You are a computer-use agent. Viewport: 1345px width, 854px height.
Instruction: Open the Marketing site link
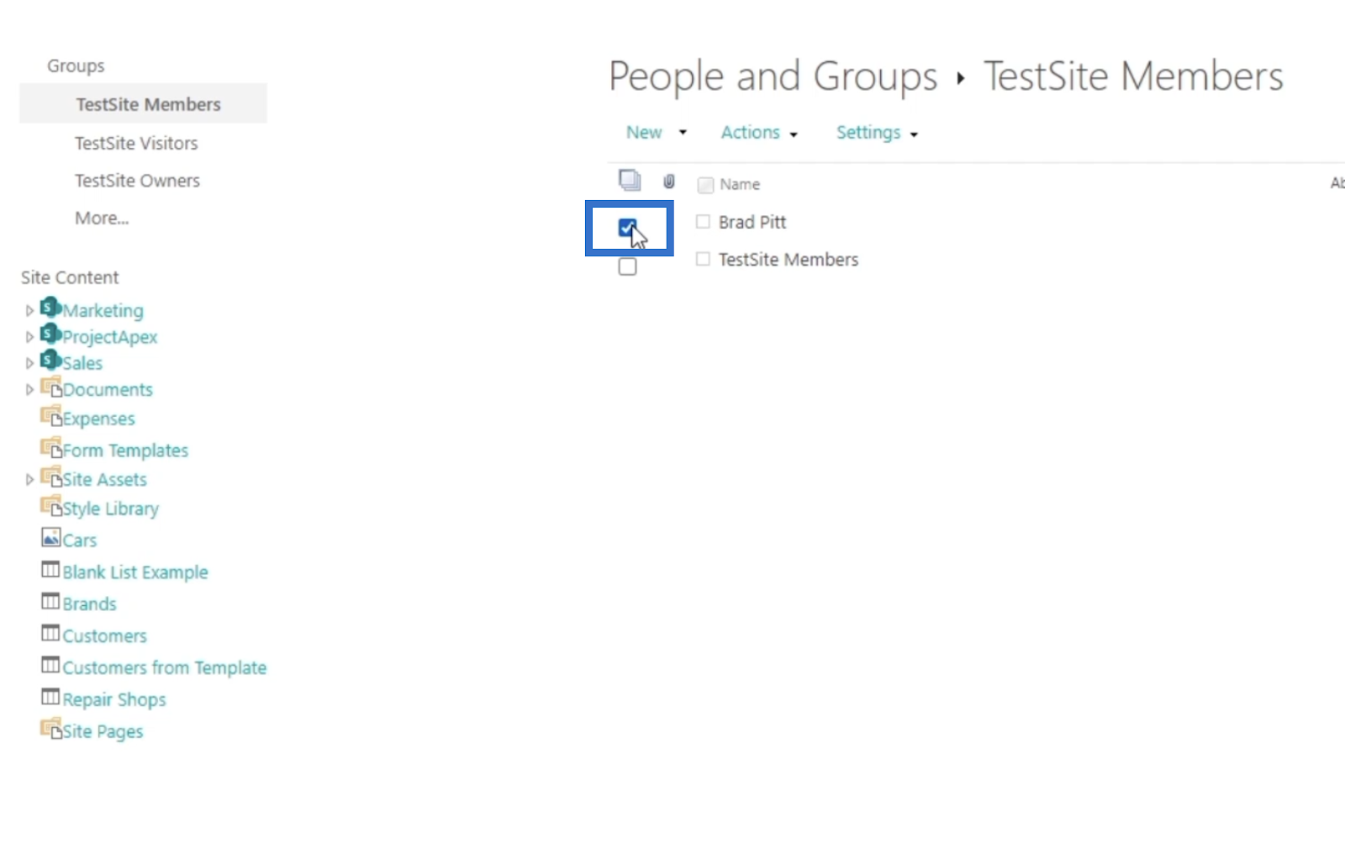click(x=103, y=311)
